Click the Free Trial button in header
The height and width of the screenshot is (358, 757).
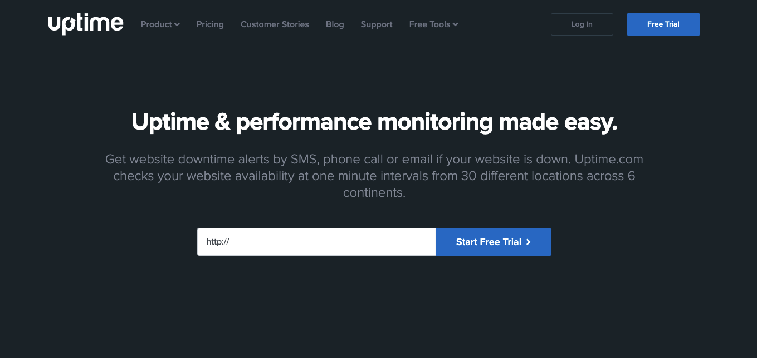pos(663,24)
